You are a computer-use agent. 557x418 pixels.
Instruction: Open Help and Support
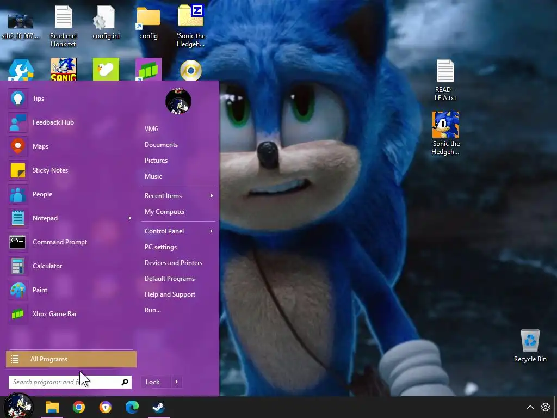(170, 294)
